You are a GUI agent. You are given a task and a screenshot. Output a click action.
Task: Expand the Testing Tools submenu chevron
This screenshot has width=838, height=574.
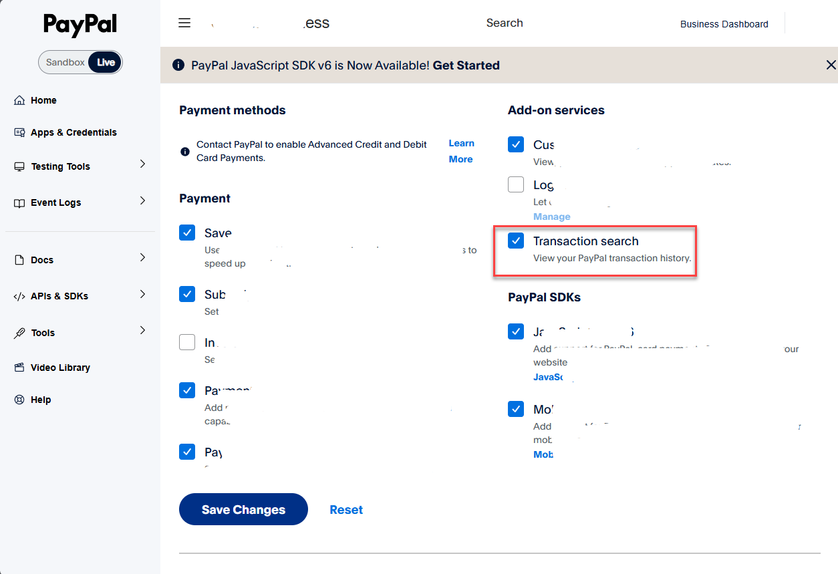coord(142,164)
